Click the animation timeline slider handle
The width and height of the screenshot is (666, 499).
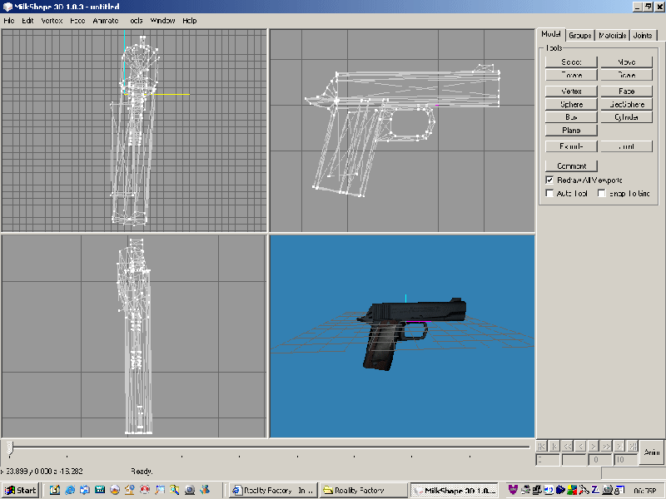tap(10, 448)
